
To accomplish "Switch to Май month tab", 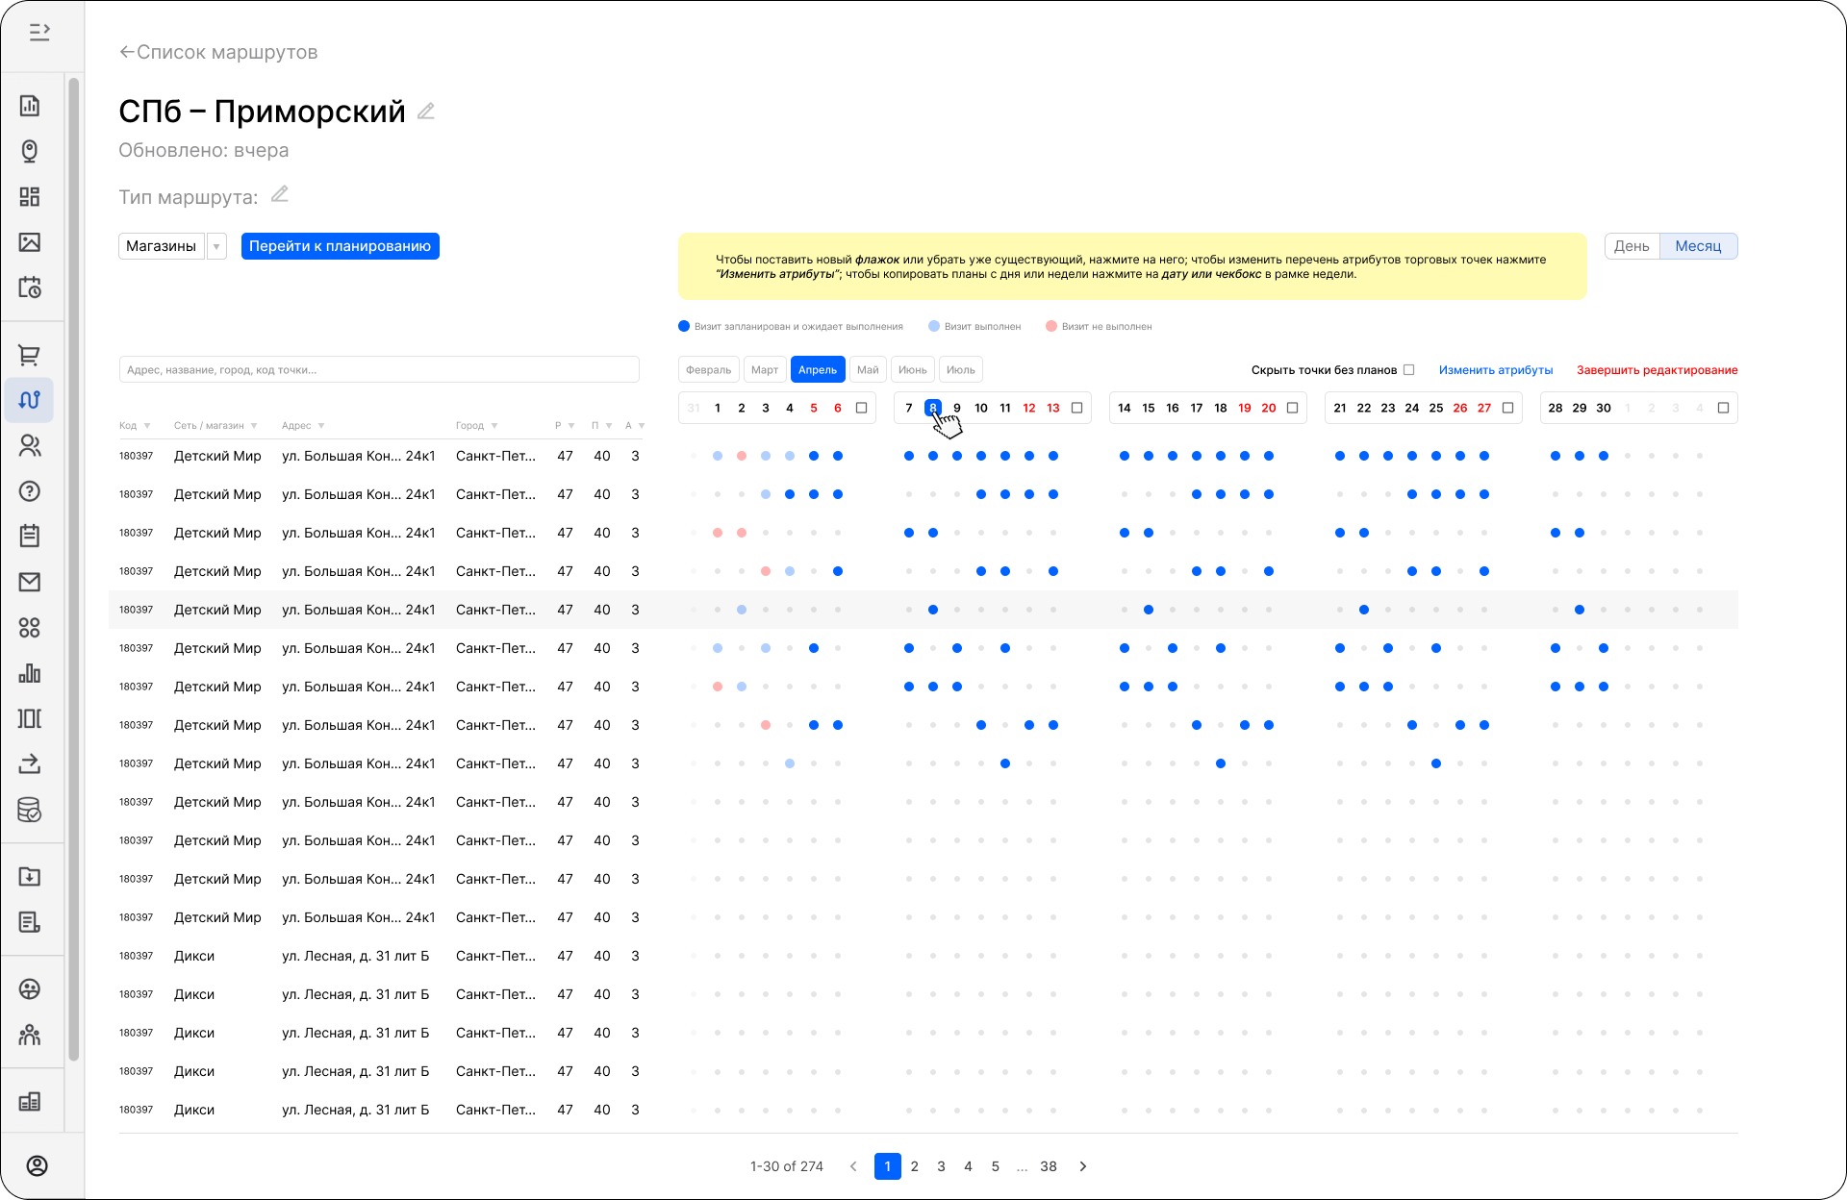I will [x=868, y=370].
